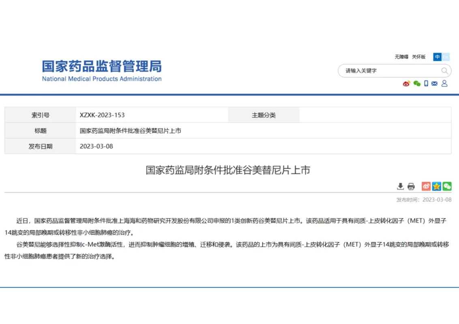
Task: Share the article to Weibo
Action: pos(426,186)
